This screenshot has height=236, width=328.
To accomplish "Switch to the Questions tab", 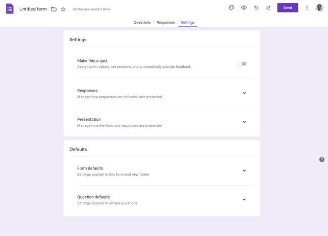I will tap(142, 22).
